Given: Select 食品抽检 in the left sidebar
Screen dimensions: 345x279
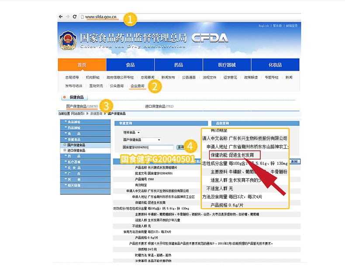Looking at the screenshot, I should click(x=85, y=122).
